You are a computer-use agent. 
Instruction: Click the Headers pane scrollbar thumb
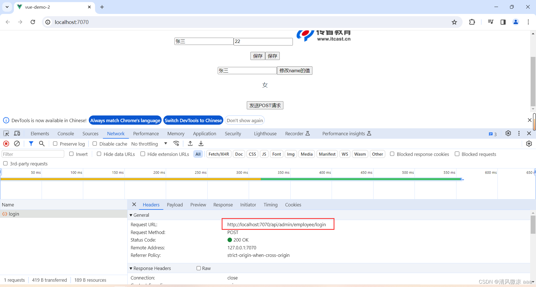533,225
